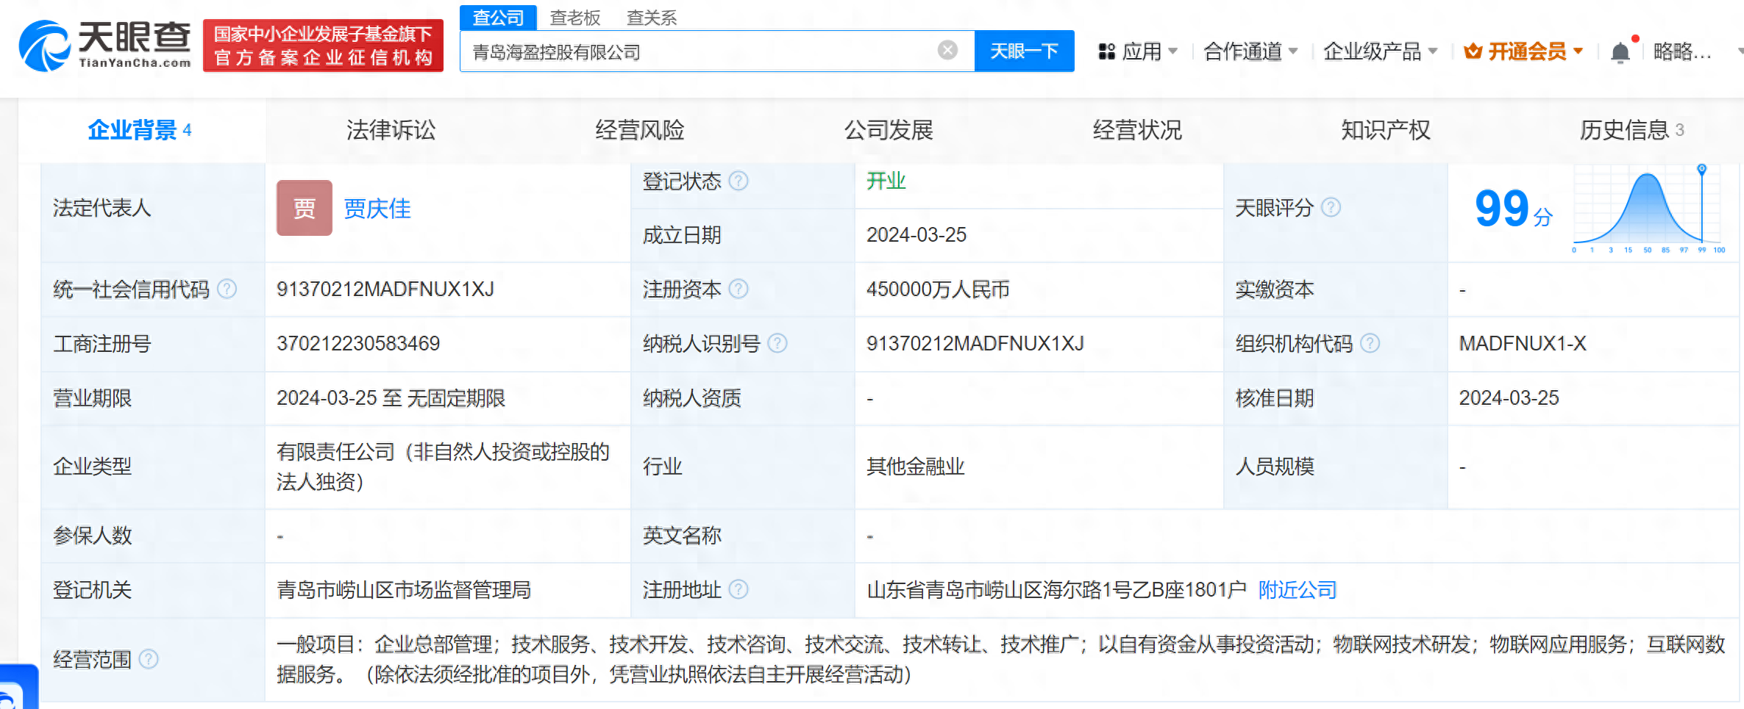Viewport: 1744px width, 709px height.
Task: Click the company name search field
Action: [x=699, y=51]
